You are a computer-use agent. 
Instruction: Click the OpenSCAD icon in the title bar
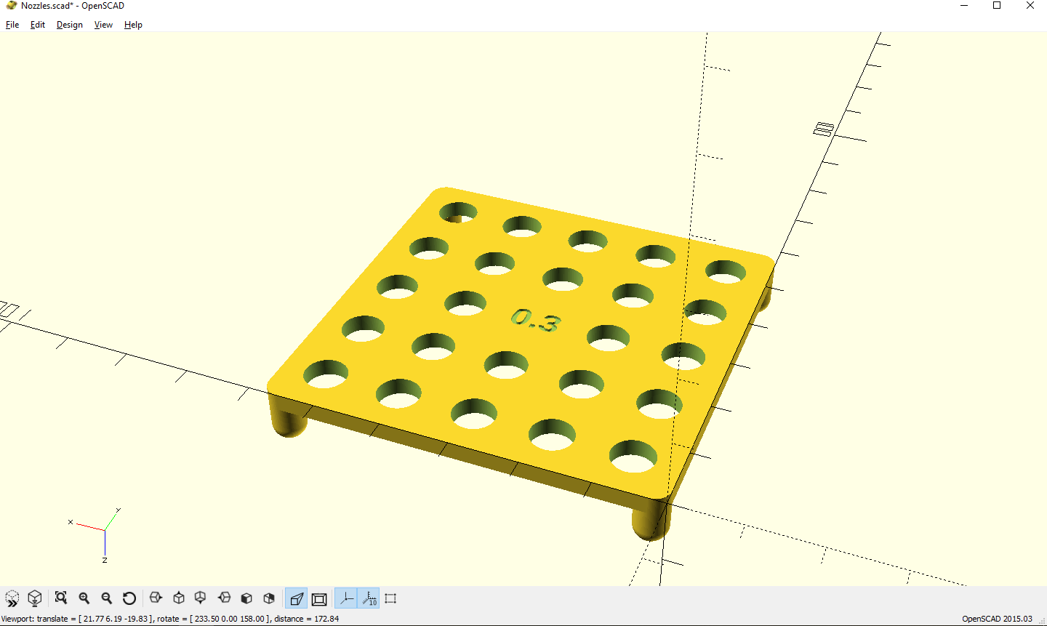pos(11,6)
